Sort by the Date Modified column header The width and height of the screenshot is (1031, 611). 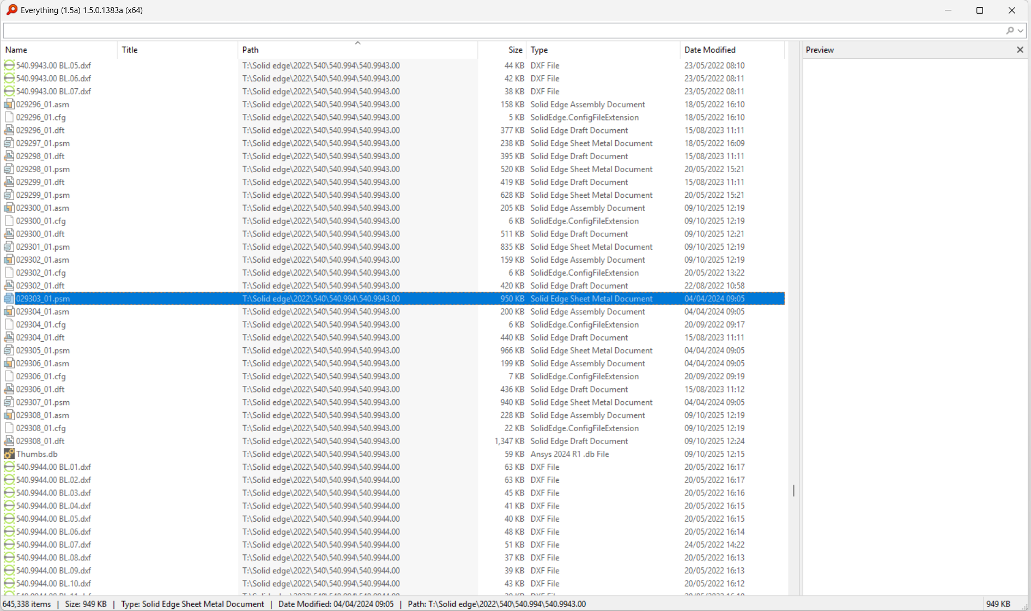[710, 50]
